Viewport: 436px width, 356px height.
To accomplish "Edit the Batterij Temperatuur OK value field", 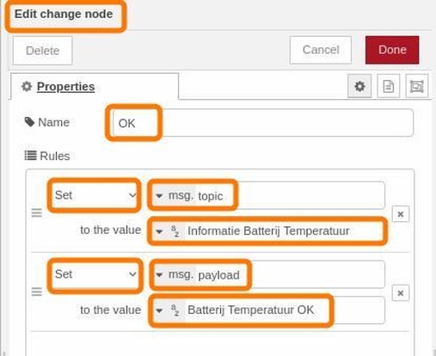I will [x=285, y=310].
